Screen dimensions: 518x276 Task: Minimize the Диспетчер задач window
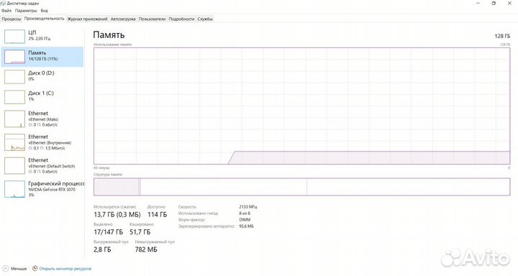tap(478, 4)
